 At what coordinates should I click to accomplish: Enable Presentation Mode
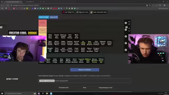(x=63, y=88)
